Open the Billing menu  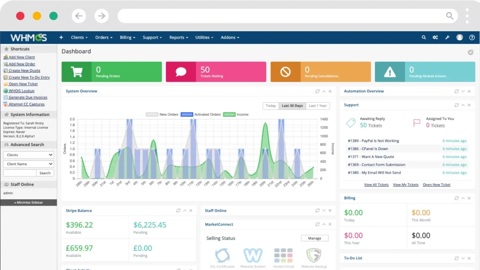point(127,37)
